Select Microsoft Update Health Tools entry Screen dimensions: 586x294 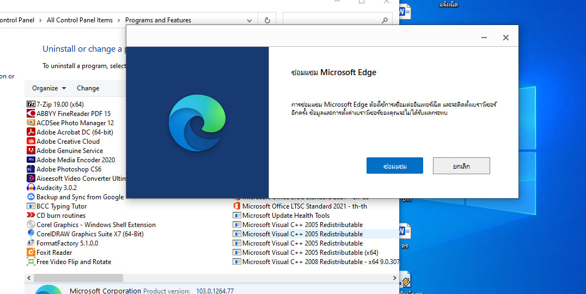[286, 215]
